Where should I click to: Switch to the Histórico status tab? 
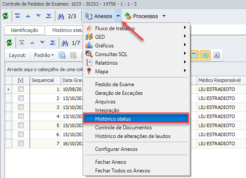(x=67, y=30)
